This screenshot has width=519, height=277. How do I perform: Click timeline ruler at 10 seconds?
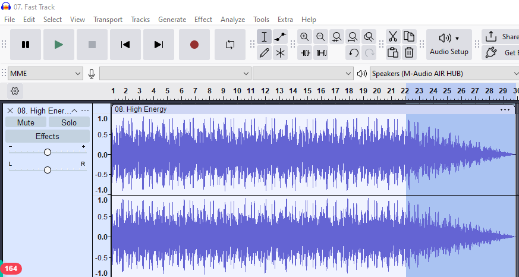(x=237, y=91)
